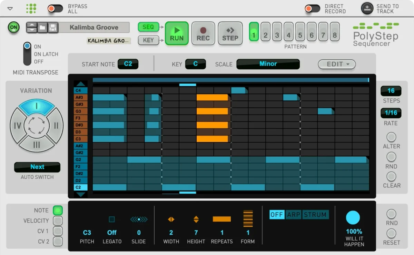Enable the CV 1 edit lane button

click(x=58, y=231)
